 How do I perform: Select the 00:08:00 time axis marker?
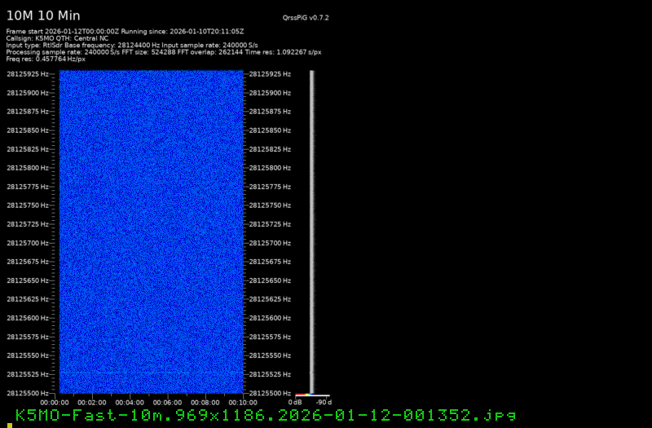pyautogui.click(x=205, y=402)
